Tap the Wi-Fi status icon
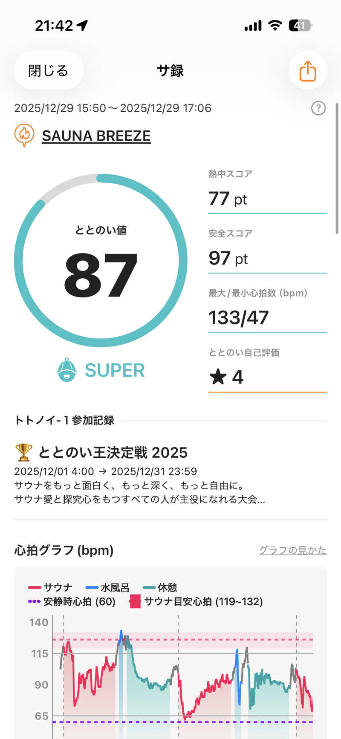Viewport: 341px width, 739px height. (x=275, y=26)
